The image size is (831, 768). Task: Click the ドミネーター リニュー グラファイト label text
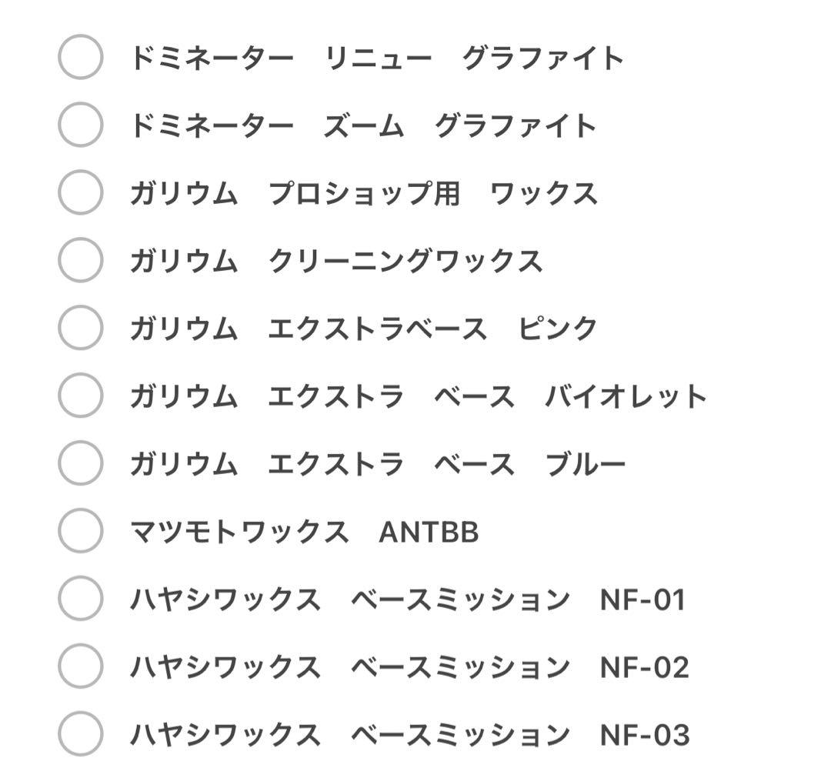pyautogui.click(x=377, y=58)
